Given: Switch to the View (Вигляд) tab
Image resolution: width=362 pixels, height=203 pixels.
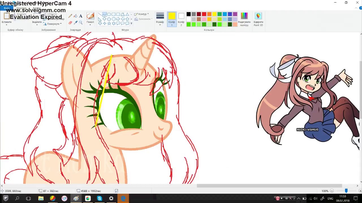Looking at the screenshot, I should tap(36, 8).
